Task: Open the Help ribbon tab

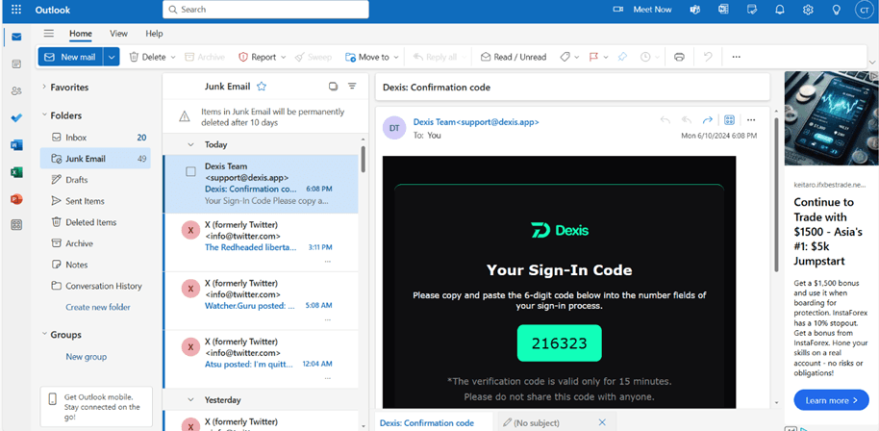Action: 154,34
